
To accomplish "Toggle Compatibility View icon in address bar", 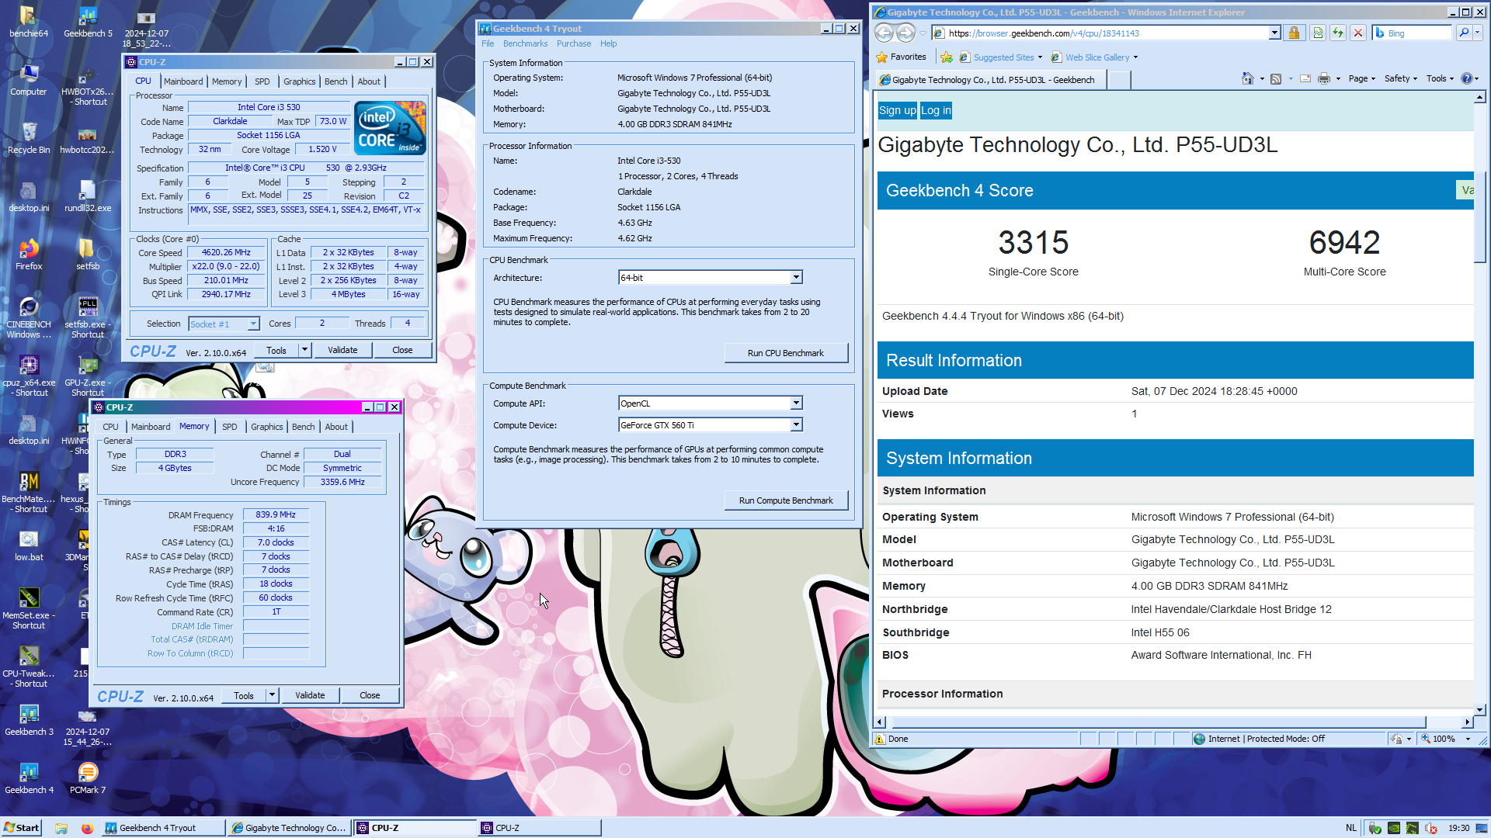I will point(1318,33).
